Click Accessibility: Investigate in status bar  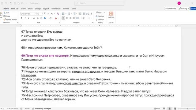coord(42,109)
